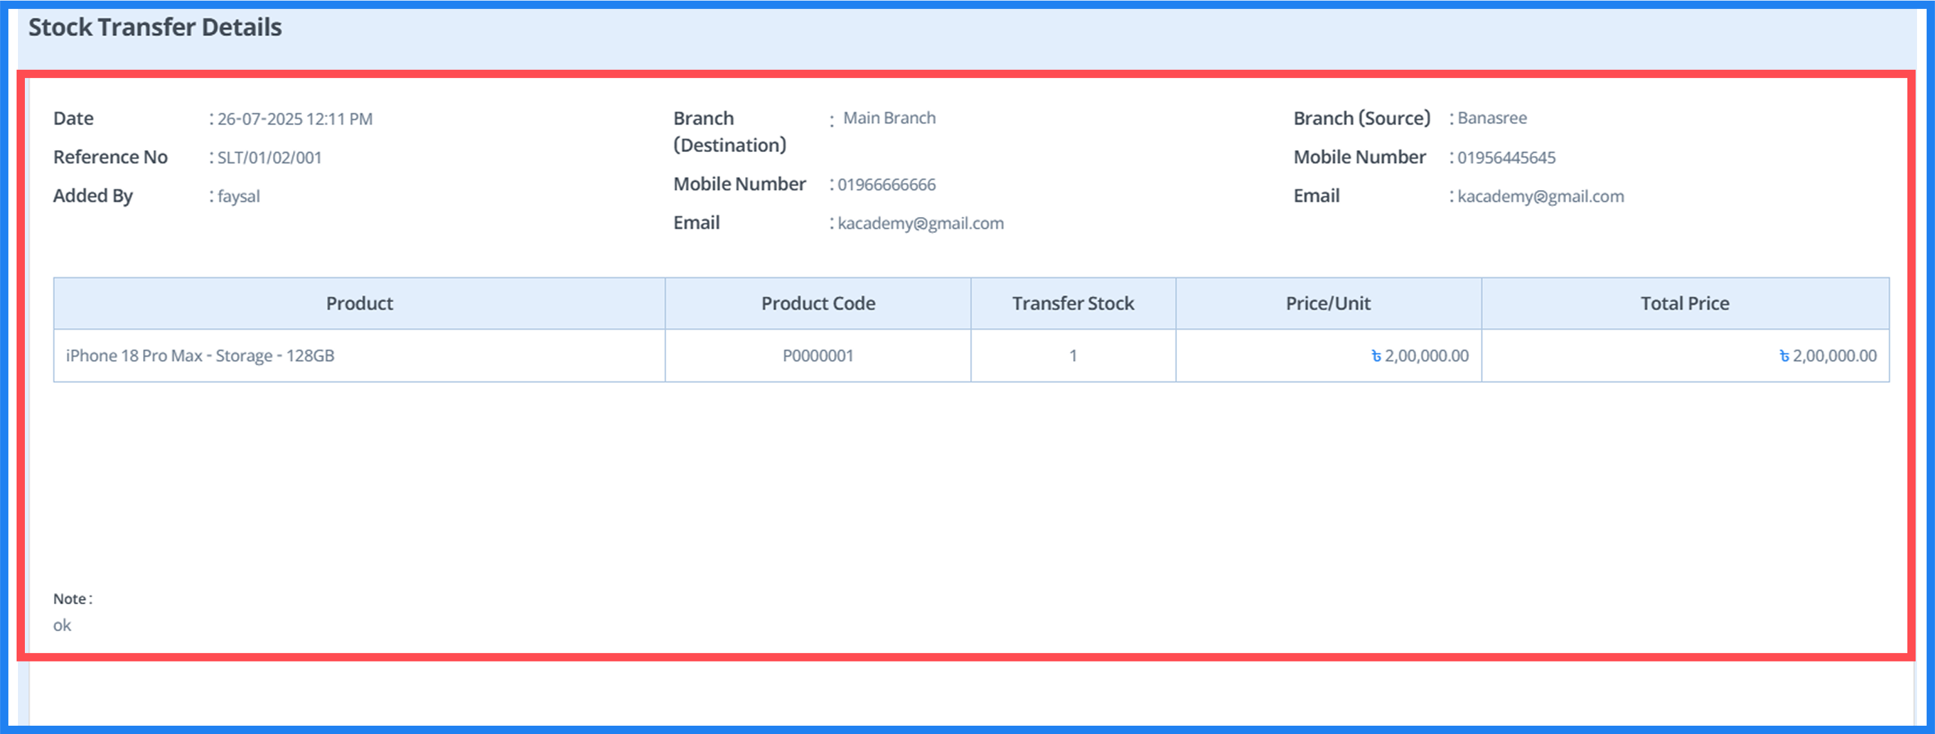Image resolution: width=1935 pixels, height=734 pixels.
Task: Select the date value 26-07-2025 12:11 PM
Action: click(294, 120)
